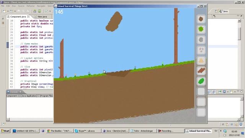Click the Display Selected Console icon

pyautogui.click(x=224, y=92)
